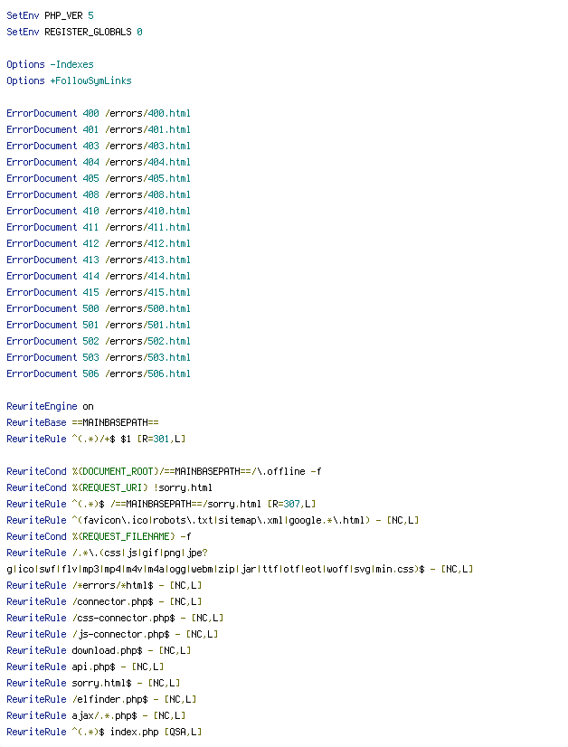The image size is (568, 747).
Task: Click the RewriteRule "ajax/.*.php$" line
Action: [x=96, y=715]
